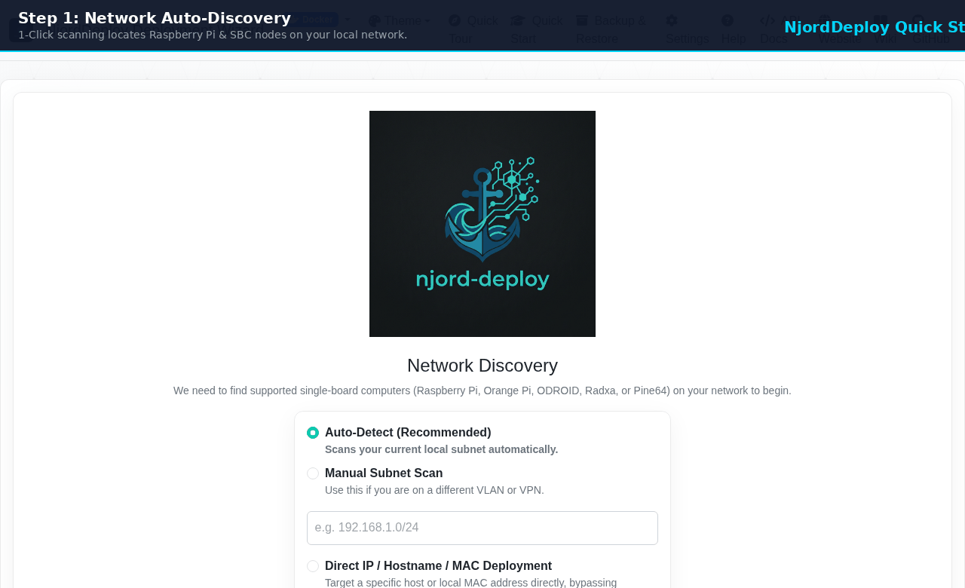Open the Quick Tour menu item
The height and width of the screenshot is (588, 965).
pos(473,29)
